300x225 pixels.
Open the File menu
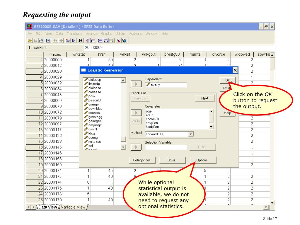point(30,33)
